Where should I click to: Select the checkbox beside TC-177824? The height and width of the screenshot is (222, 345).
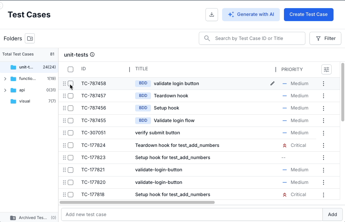(70, 145)
